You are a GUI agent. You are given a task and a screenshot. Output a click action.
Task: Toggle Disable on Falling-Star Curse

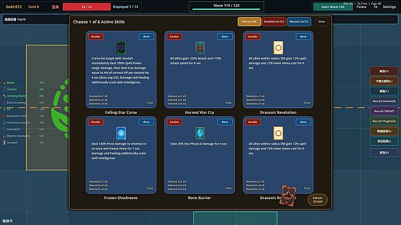(x=95, y=36)
